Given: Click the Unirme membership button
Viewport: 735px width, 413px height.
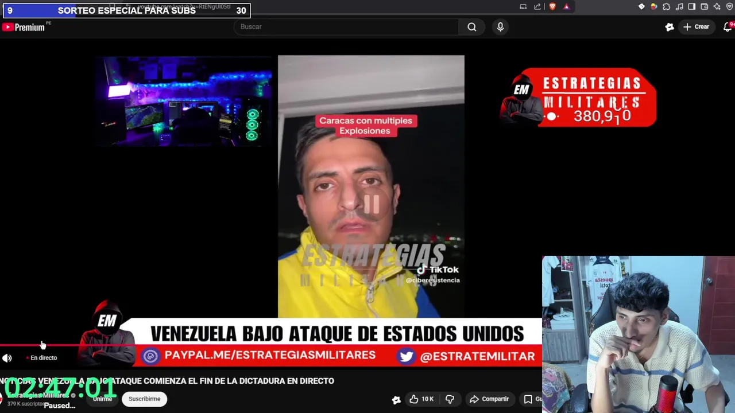Looking at the screenshot, I should pos(103,399).
